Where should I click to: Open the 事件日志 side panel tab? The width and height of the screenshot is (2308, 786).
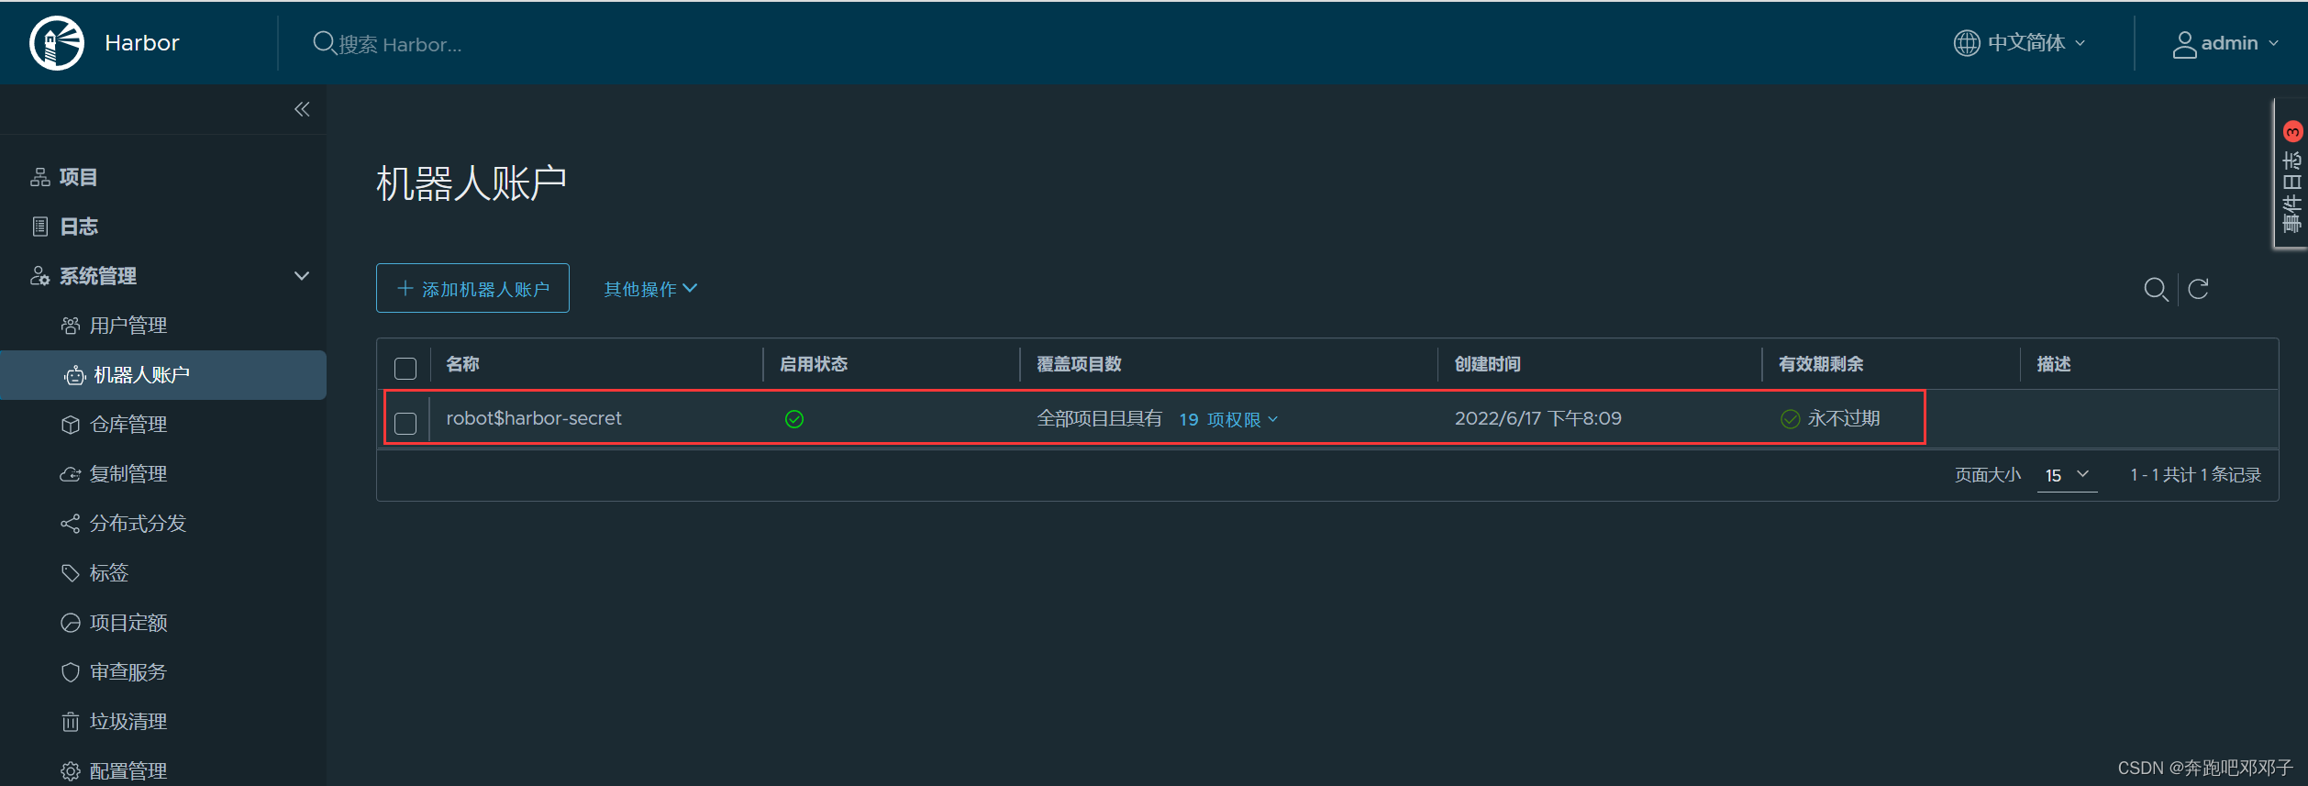point(2291,174)
